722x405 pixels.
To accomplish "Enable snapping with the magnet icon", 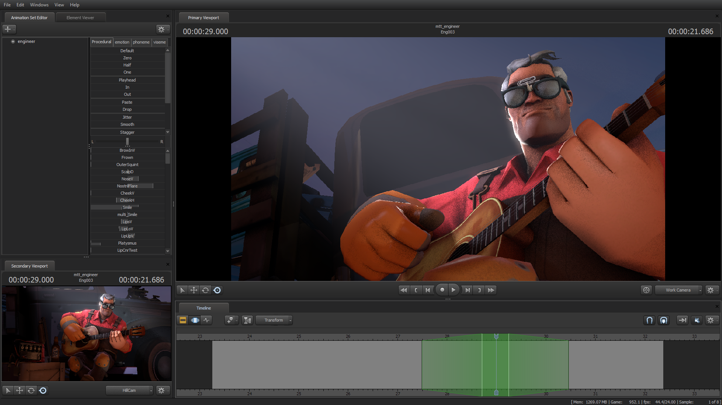I will [x=649, y=320].
